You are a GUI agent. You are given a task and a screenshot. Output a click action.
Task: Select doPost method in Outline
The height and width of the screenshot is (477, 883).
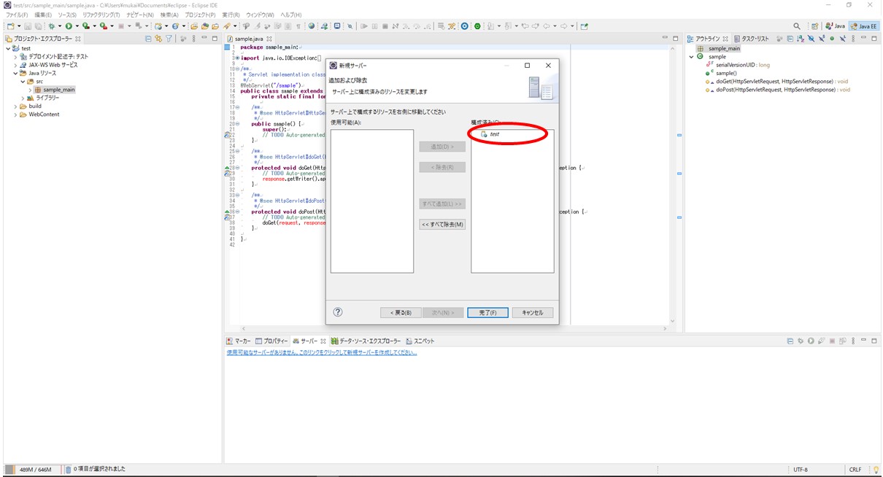click(x=777, y=90)
